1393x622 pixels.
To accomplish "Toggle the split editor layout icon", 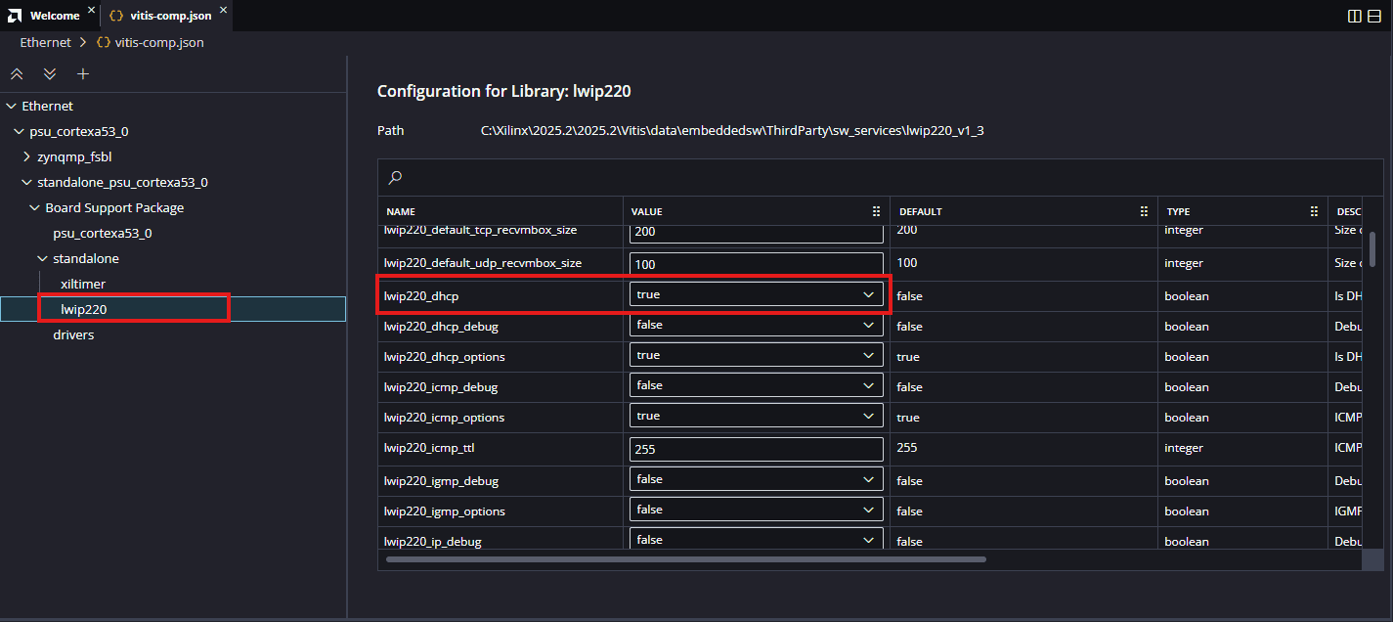I will tap(1355, 16).
